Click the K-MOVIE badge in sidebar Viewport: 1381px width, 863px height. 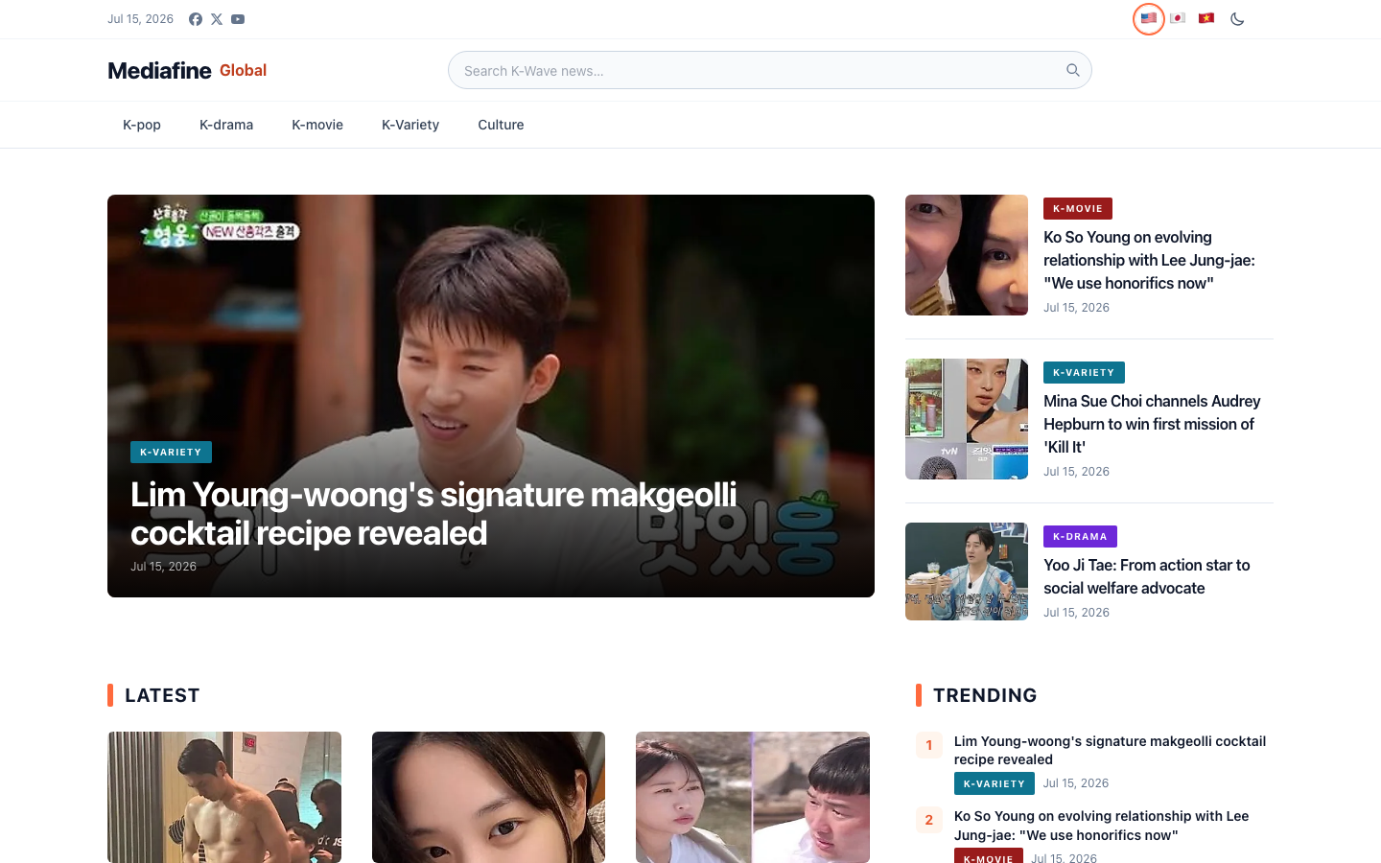pos(1078,208)
